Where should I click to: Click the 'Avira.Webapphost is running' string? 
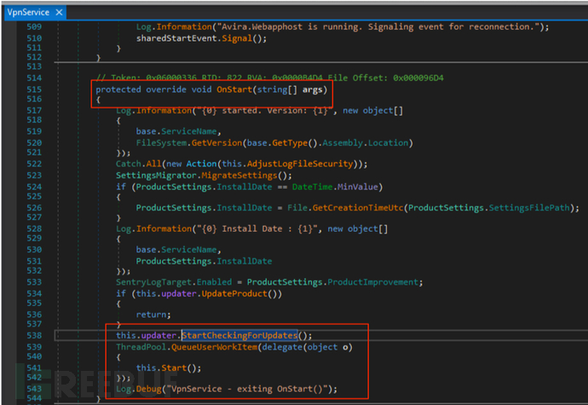click(379, 26)
